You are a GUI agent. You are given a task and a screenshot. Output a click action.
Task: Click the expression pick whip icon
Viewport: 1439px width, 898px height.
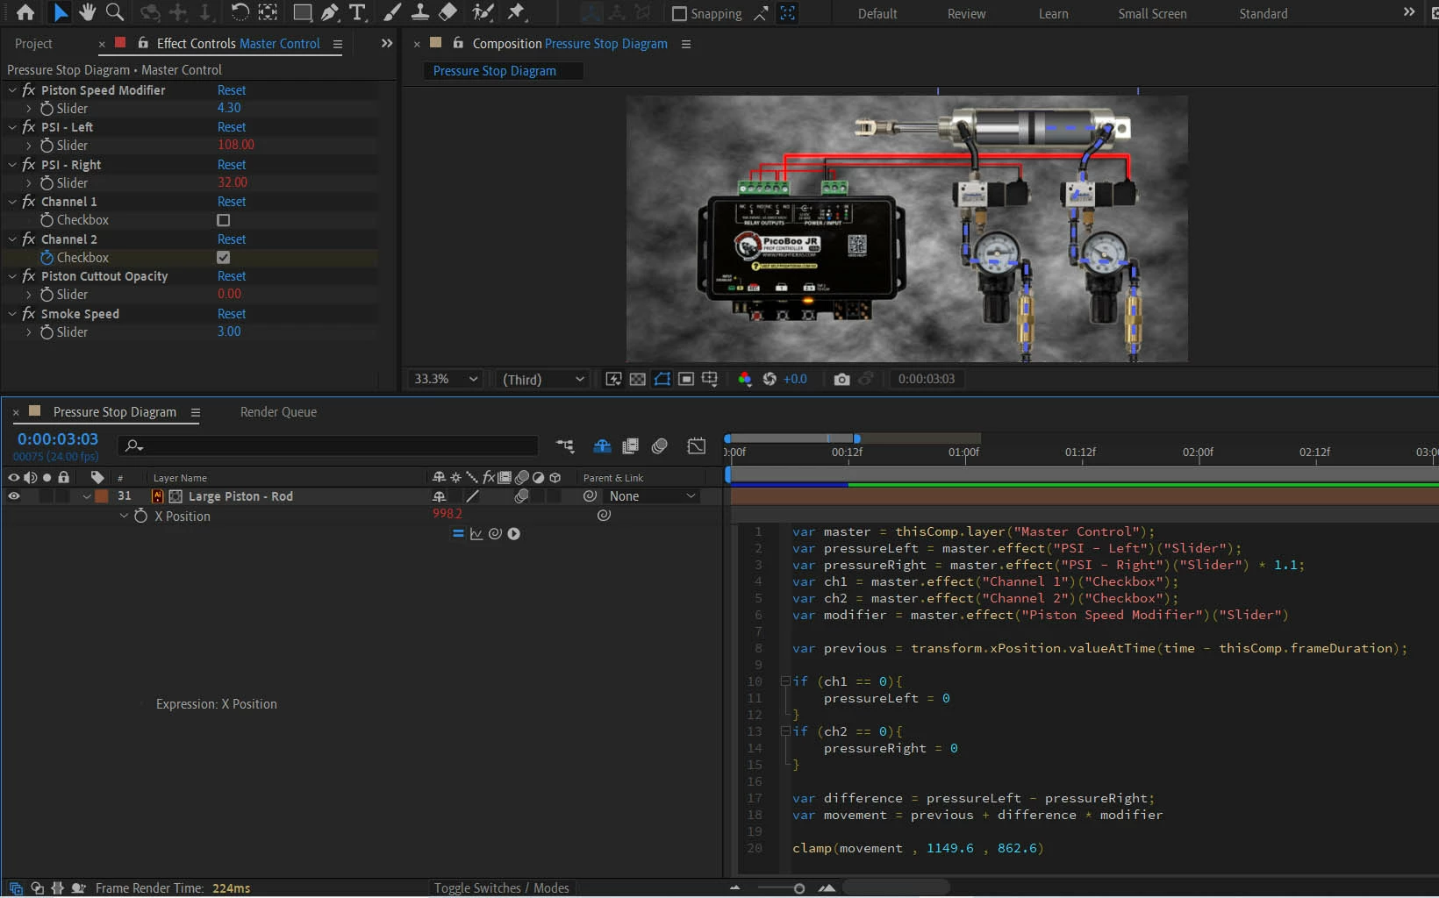pyautogui.click(x=495, y=533)
